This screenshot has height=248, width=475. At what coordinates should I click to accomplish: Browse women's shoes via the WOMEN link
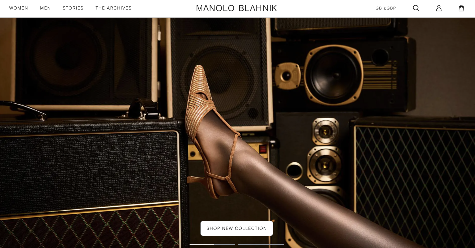point(19,8)
